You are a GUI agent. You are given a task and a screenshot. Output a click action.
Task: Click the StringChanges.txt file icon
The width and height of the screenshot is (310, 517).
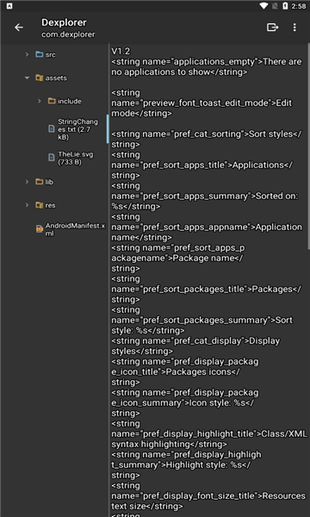click(52, 128)
